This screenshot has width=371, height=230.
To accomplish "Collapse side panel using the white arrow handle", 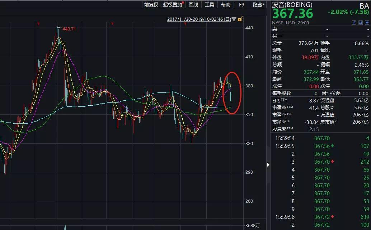I will click(x=268, y=165).
